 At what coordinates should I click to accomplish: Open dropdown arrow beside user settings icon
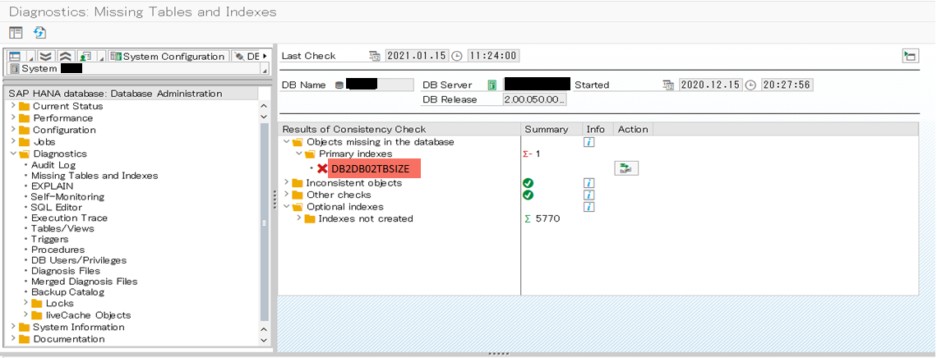coord(102,57)
